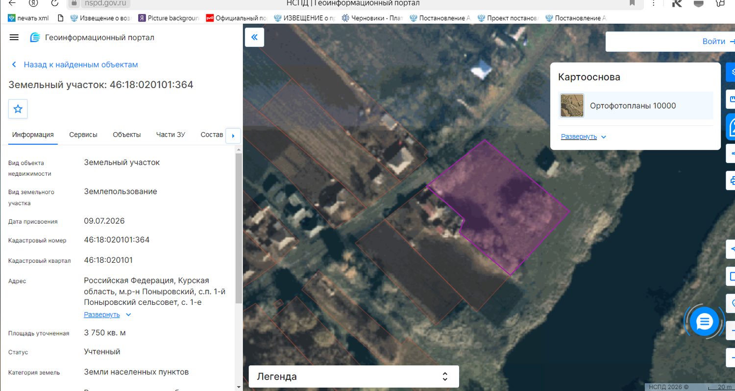The image size is (735, 391).
Task: Click the bookmark flag icon in the address bar
Action: coord(633,3)
